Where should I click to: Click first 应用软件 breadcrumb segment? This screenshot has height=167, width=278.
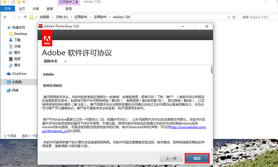pyautogui.click(x=81, y=17)
